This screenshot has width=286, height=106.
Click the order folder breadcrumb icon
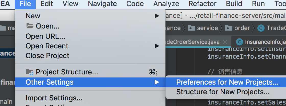229,28
